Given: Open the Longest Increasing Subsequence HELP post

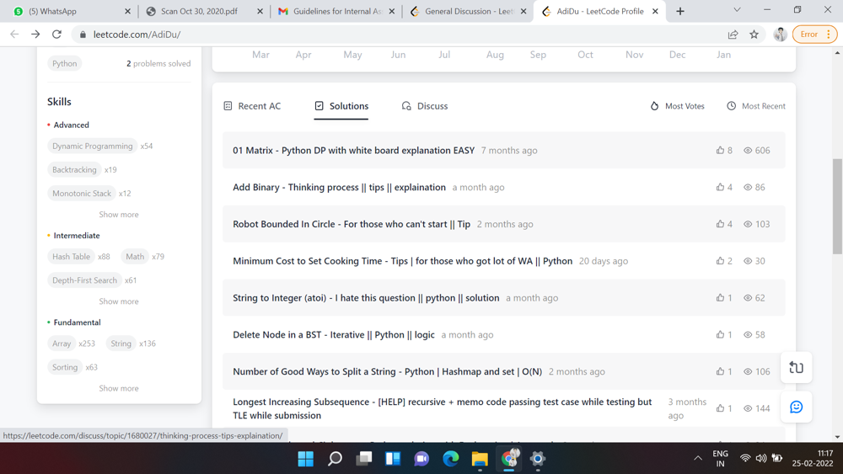Looking at the screenshot, I should click(443, 408).
